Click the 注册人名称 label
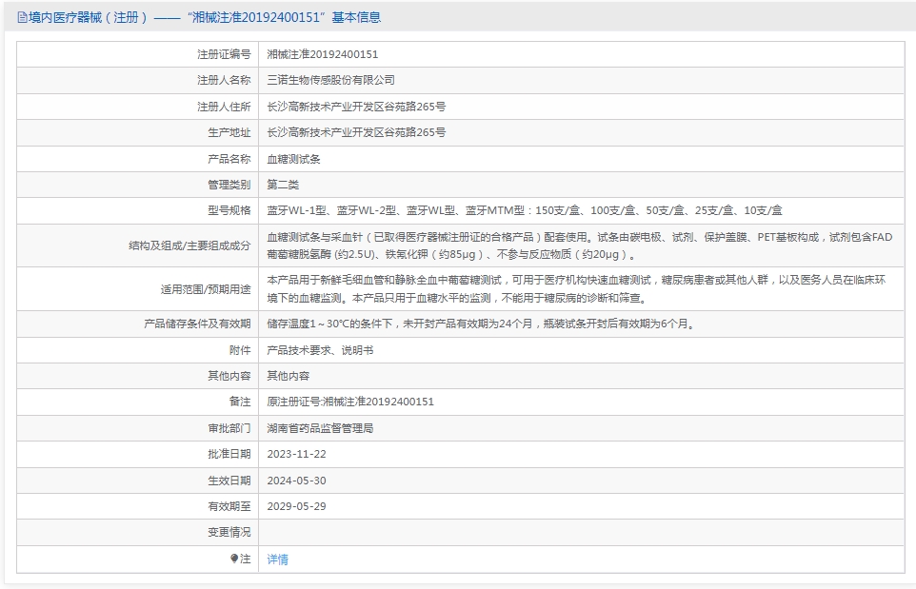Screen dimensions: 916x589 click(224, 80)
